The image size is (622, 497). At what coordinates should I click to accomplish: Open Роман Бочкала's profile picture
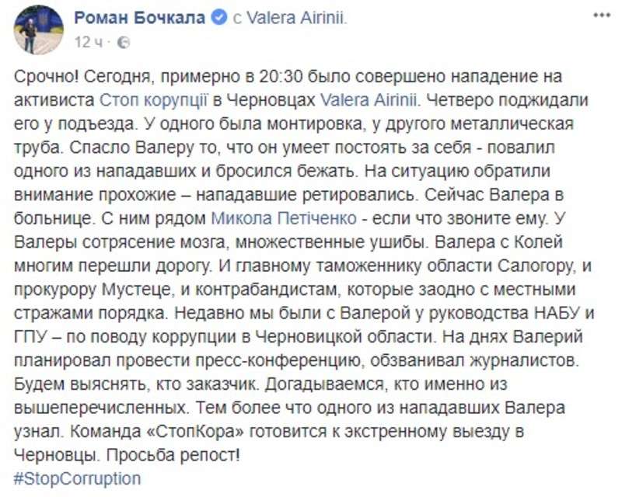[38, 30]
